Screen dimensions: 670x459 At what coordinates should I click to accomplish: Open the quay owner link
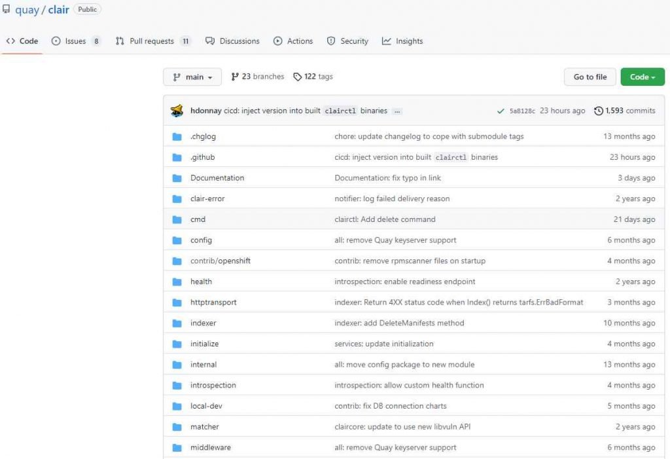pos(27,10)
